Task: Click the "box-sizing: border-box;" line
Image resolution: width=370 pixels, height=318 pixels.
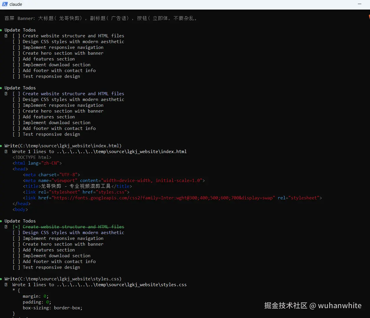Action: point(53,308)
